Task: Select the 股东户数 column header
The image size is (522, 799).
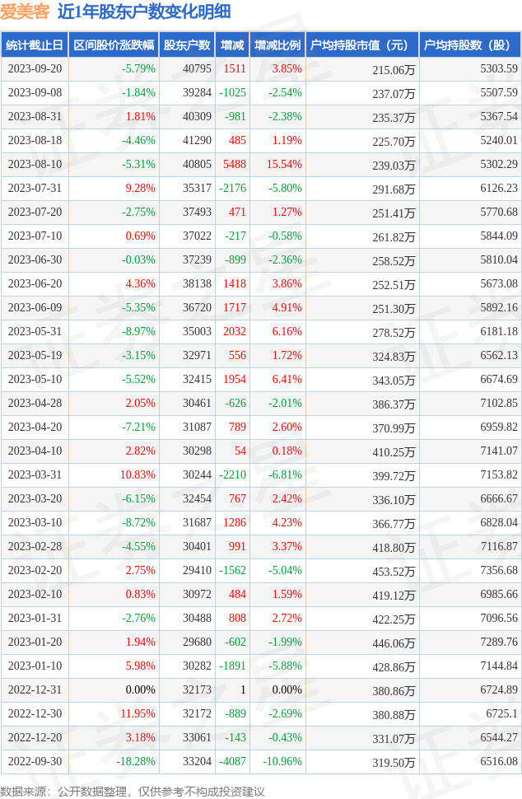Action: click(187, 44)
